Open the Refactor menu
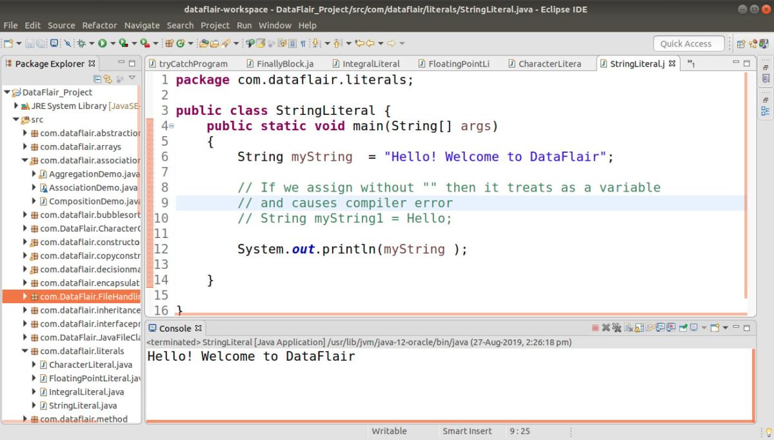 coord(99,25)
